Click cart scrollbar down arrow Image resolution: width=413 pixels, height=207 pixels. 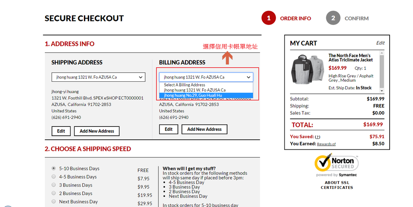382,91
